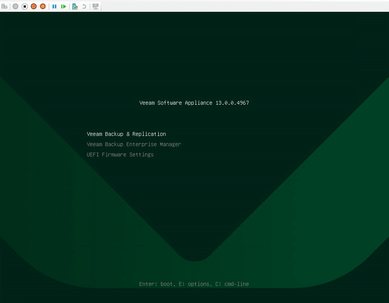This screenshot has width=389, height=303.
Task: Toggle Enhanced Session mode icon
Action: click(96, 6)
